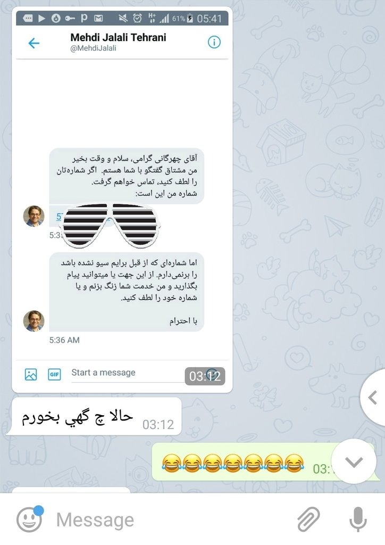The image size is (385, 545).
Task: Open the shared screenshot image
Action: pos(122,200)
